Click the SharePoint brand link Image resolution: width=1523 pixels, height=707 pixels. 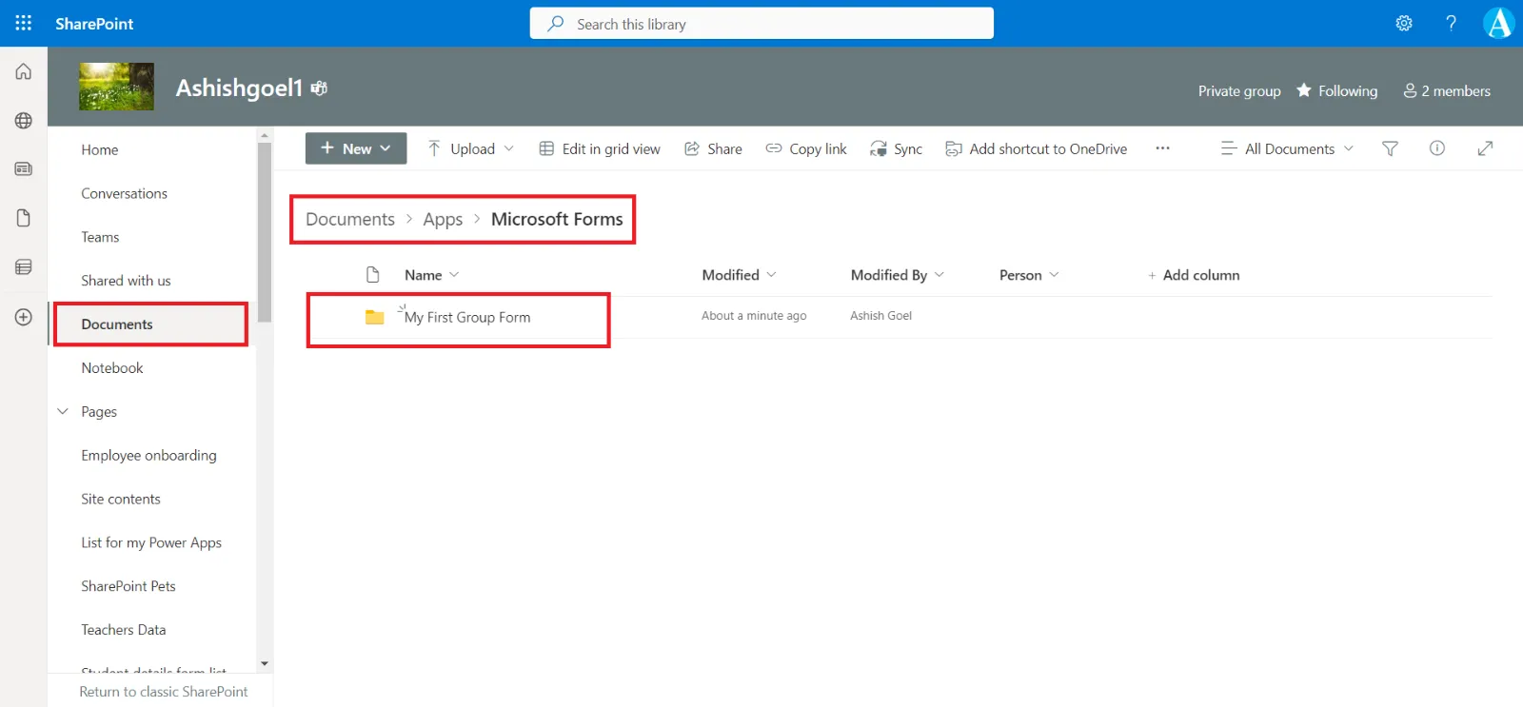94,23
